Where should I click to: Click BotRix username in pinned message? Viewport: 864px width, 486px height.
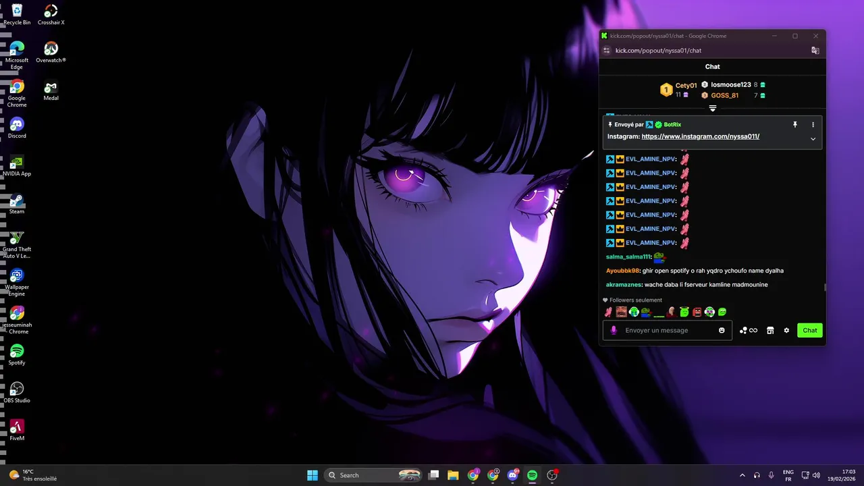tap(672, 125)
